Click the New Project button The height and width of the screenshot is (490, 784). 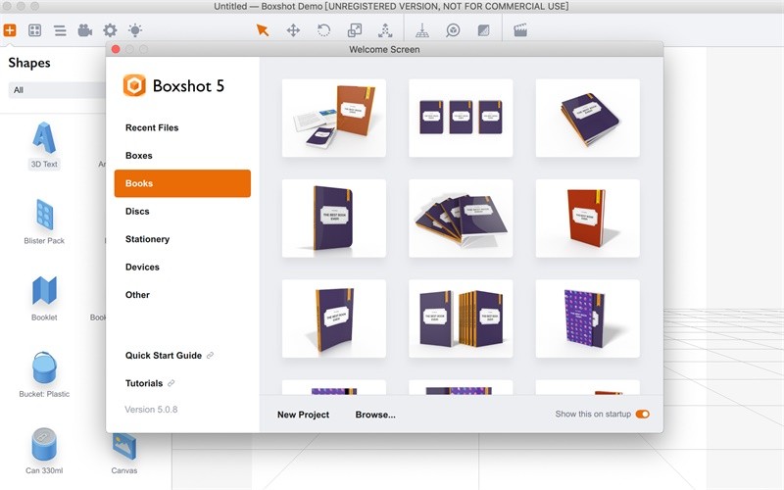click(303, 415)
